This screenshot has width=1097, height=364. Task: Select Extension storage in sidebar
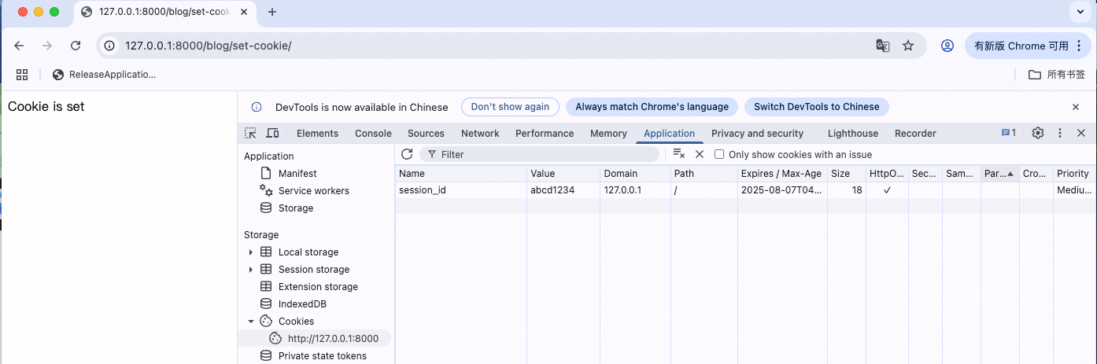pyautogui.click(x=318, y=287)
